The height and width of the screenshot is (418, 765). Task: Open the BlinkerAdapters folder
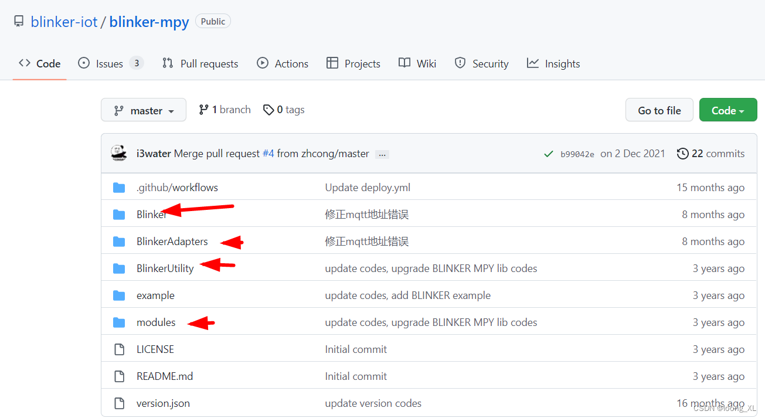[x=172, y=242]
